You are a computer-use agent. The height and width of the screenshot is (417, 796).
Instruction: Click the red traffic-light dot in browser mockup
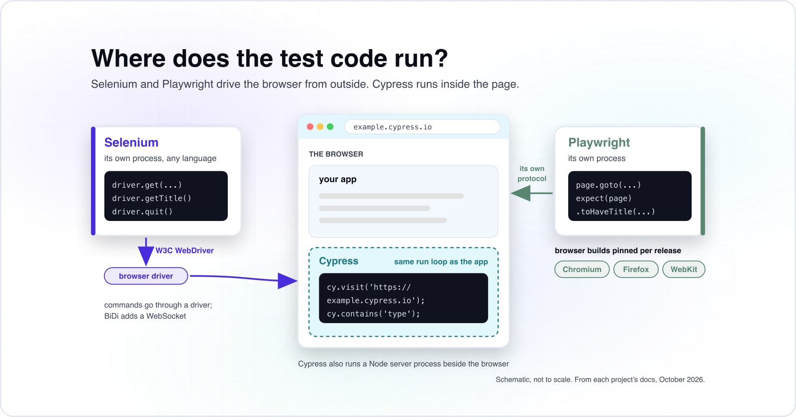(310, 127)
